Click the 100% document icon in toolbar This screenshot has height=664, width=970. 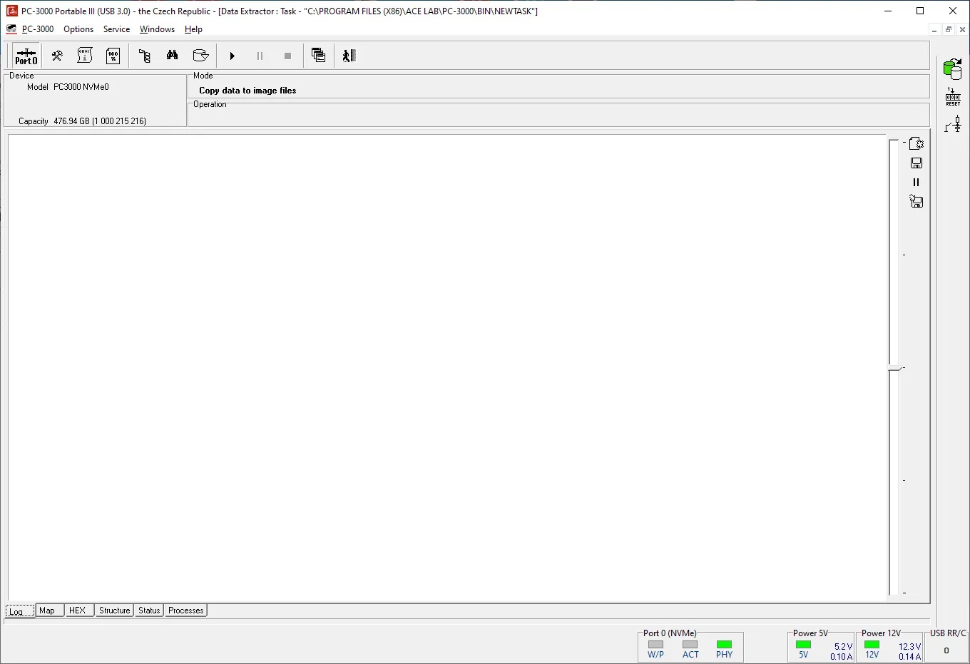click(x=113, y=56)
